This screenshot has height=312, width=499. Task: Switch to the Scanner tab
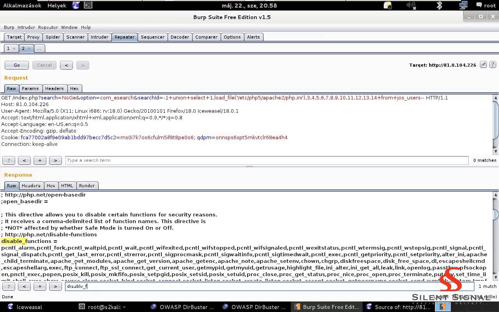pos(75,37)
